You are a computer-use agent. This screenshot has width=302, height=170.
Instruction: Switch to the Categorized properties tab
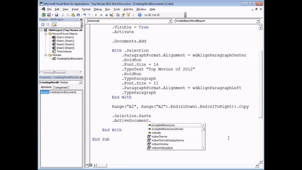[x=61, y=87]
